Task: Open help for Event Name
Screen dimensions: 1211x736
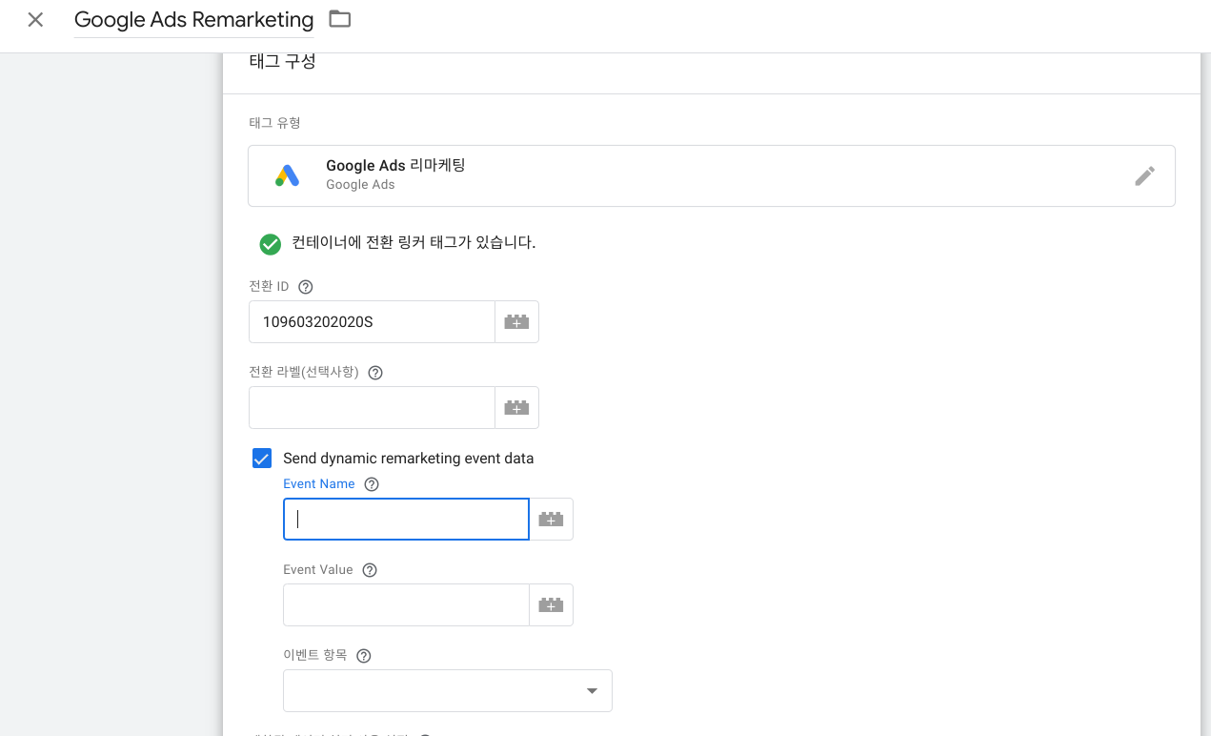Action: (372, 484)
